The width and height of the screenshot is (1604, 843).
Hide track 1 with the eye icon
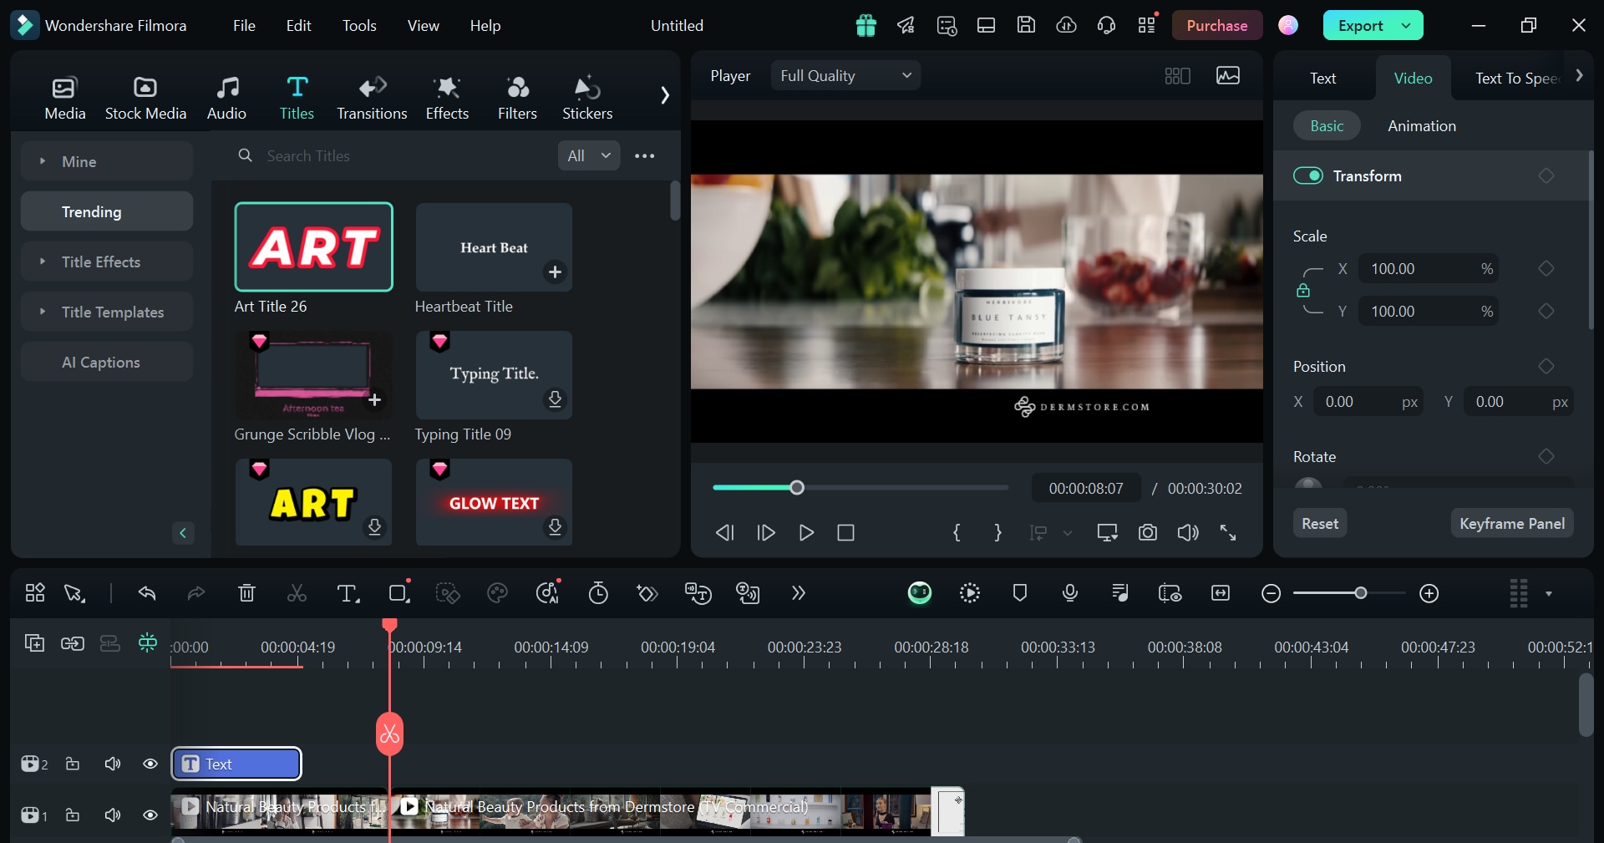(150, 815)
